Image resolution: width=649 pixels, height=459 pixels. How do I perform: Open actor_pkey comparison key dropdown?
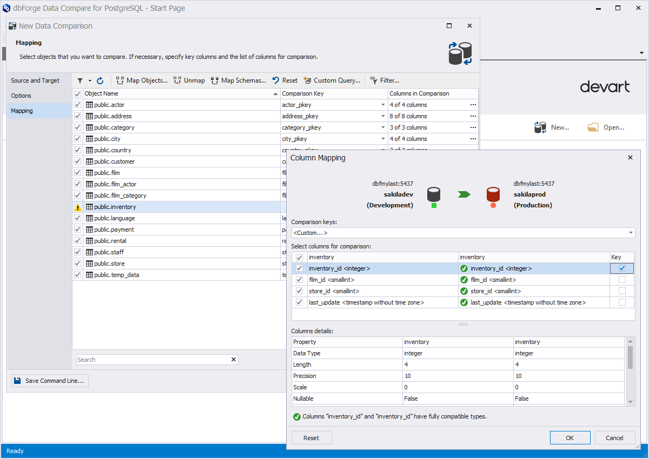[383, 105]
